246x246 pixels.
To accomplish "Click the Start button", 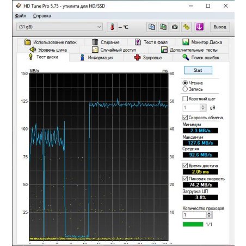I will point(198,70).
